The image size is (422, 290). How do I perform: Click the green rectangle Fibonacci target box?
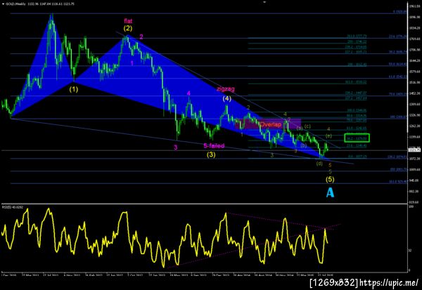click(357, 138)
